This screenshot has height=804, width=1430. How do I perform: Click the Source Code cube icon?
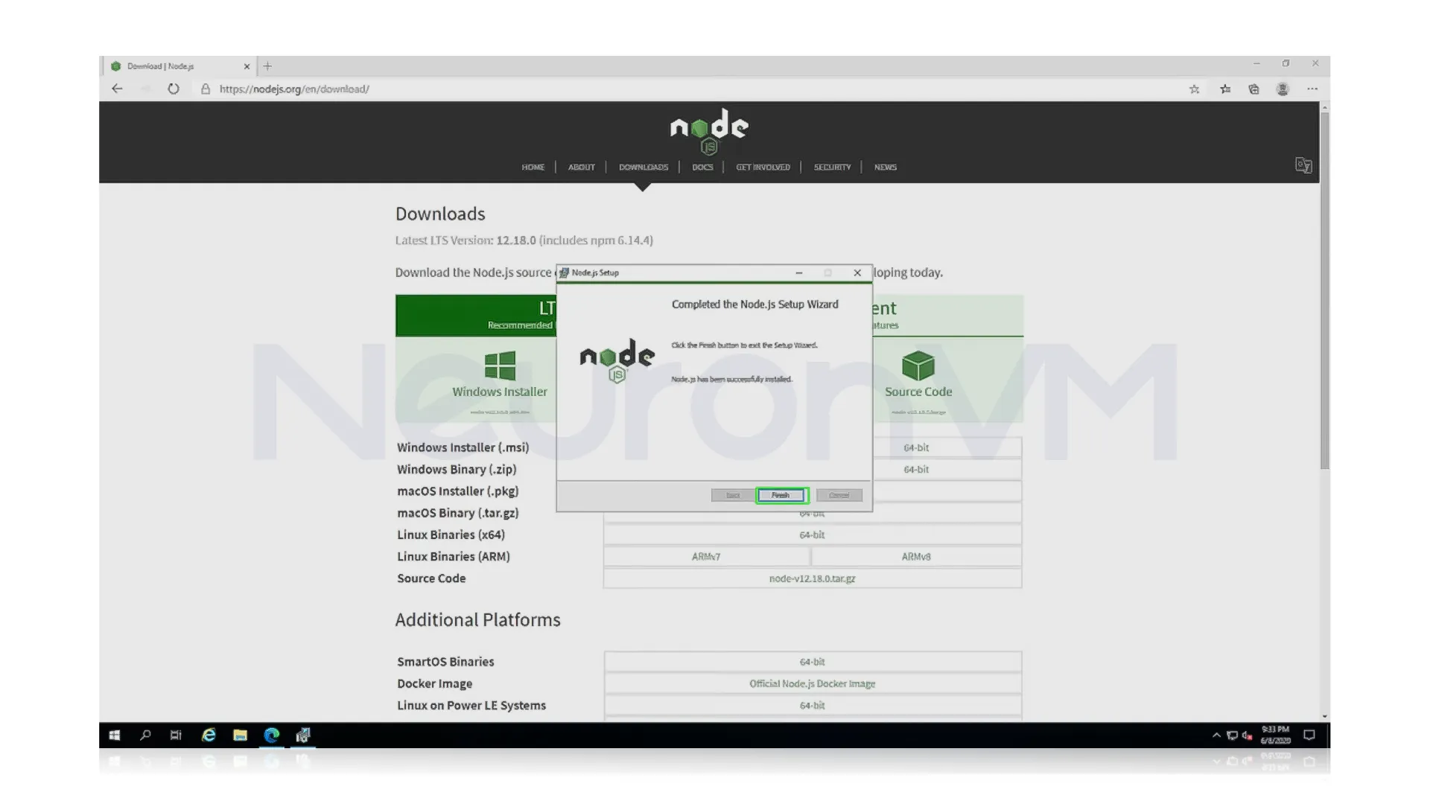(918, 366)
